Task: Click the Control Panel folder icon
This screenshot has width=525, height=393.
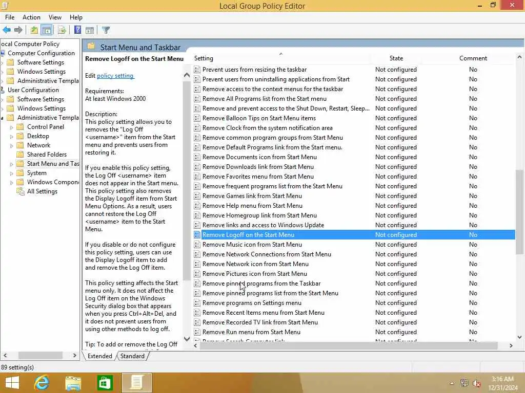Action: [21, 127]
